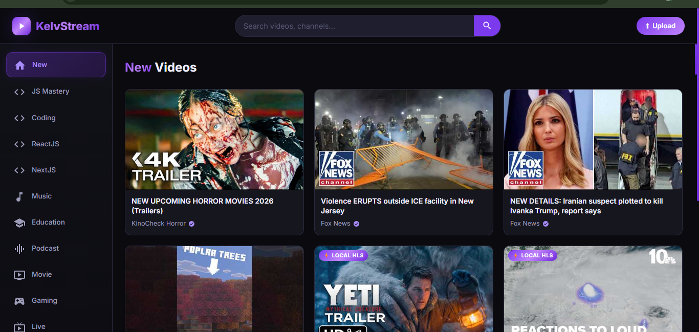Click the Upload button
This screenshot has height=332, width=699.
(660, 26)
